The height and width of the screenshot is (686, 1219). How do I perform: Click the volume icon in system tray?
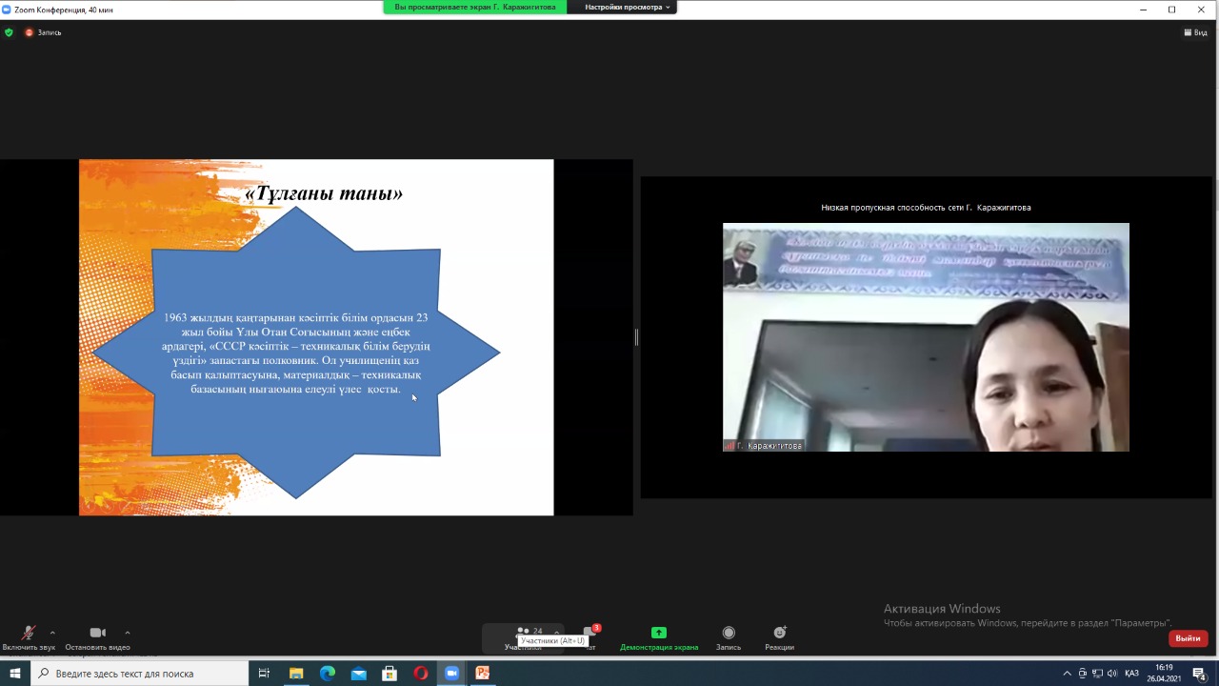(x=1111, y=674)
